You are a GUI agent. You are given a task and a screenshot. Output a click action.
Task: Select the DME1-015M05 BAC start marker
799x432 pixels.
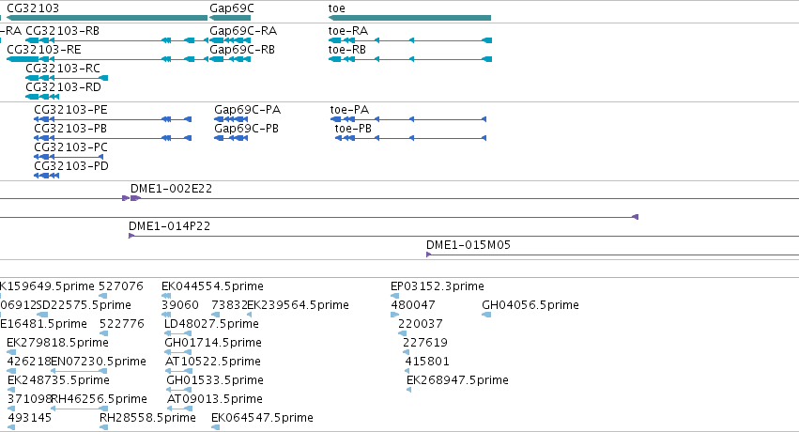click(429, 255)
